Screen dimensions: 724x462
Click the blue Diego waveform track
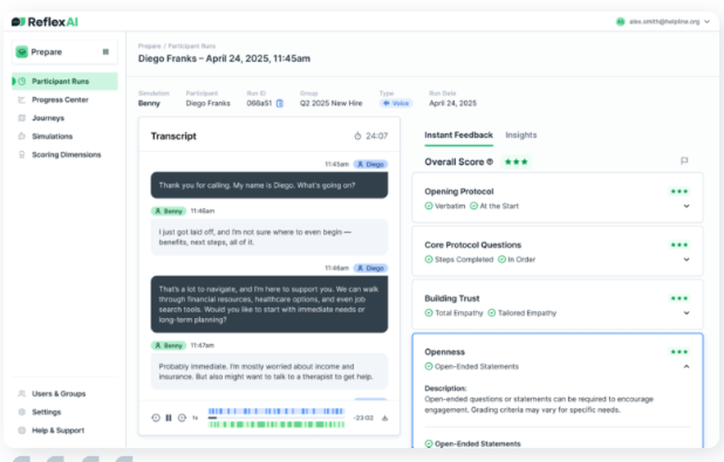coord(276,411)
